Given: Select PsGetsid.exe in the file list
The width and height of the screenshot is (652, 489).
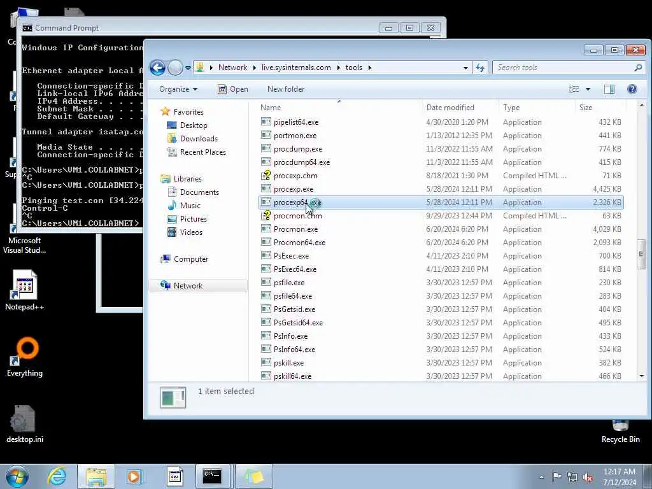Looking at the screenshot, I should (441, 309).
